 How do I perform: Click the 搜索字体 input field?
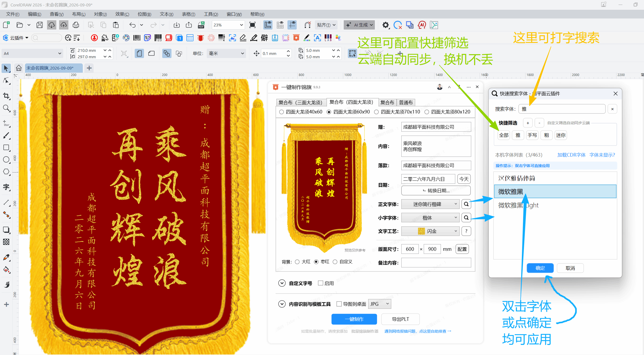point(562,109)
